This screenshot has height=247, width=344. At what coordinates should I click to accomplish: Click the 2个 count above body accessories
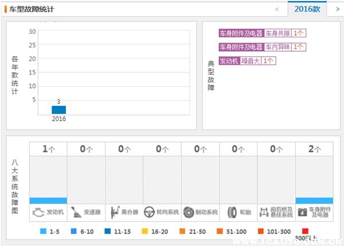(x=314, y=149)
